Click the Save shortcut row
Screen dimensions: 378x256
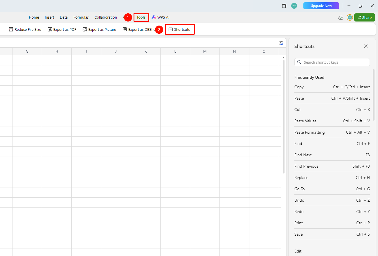click(x=332, y=234)
